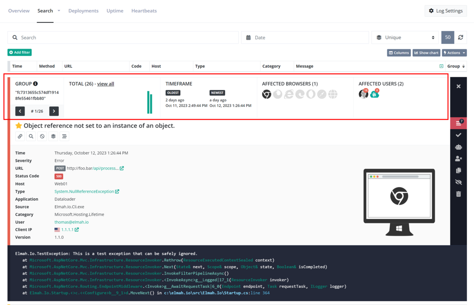The height and width of the screenshot is (305, 474).
Task: Open the comments icon with badge 7
Action: (x=459, y=123)
